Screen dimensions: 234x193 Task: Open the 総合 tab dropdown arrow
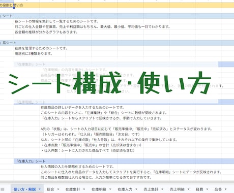(x=58, y=189)
